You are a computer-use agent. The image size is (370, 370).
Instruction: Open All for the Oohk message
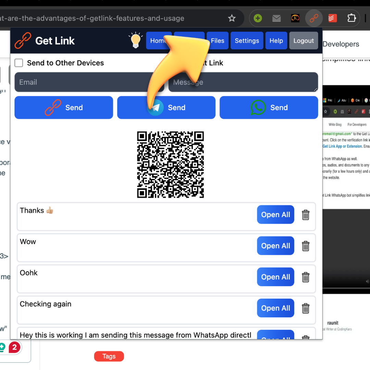(x=275, y=277)
